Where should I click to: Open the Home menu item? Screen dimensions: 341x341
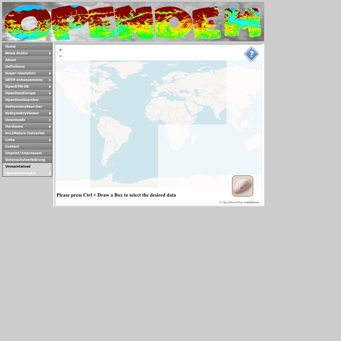pos(27,46)
